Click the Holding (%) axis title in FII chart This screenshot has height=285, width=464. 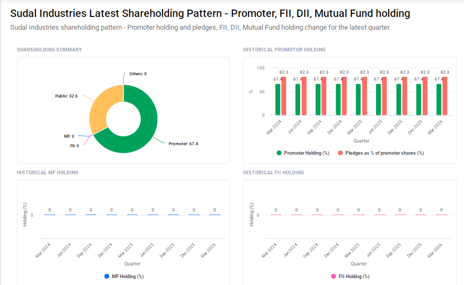tap(252, 215)
